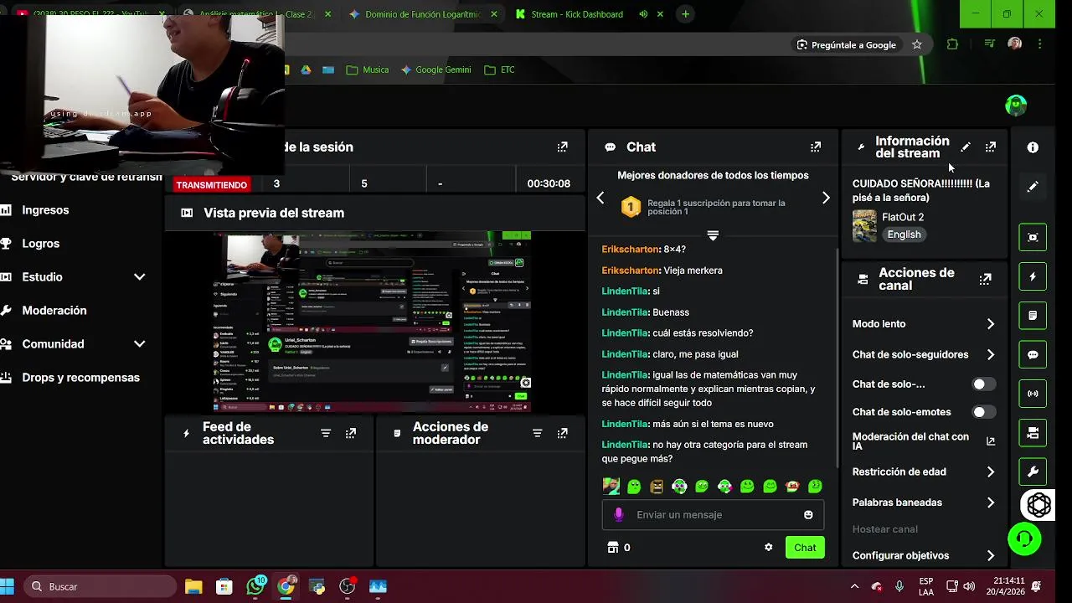Viewport: 1072px width, 603px height.
Task: Open the ETC bookmark folder
Action: [x=499, y=70]
